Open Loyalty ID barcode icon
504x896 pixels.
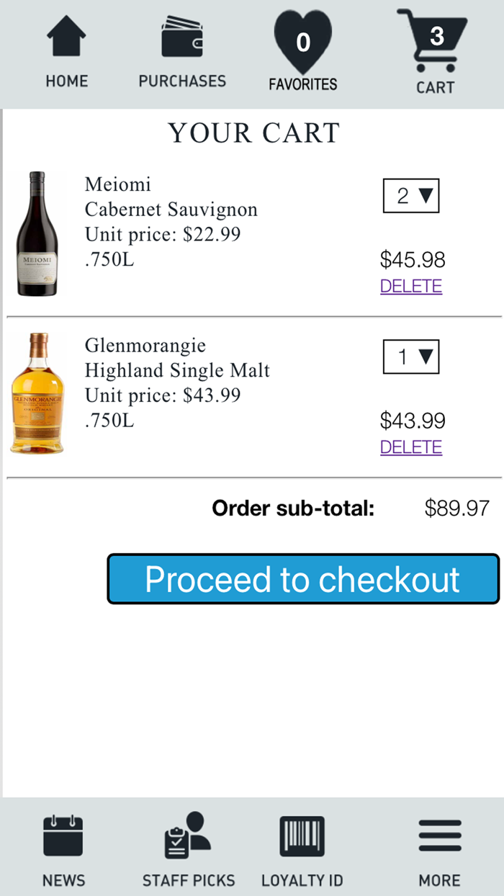pyautogui.click(x=302, y=837)
